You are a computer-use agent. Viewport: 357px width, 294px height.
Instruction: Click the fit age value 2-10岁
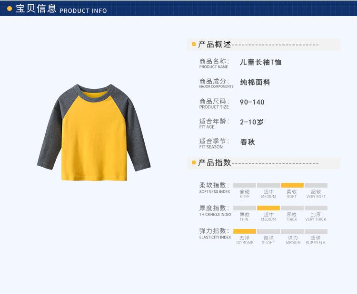(x=252, y=122)
